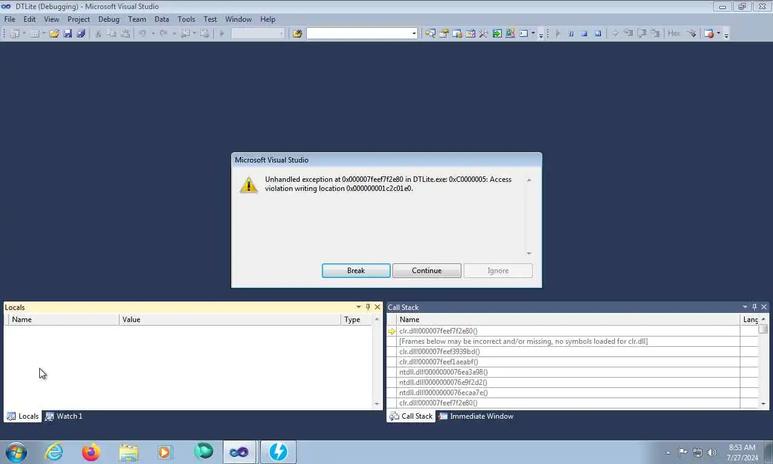The width and height of the screenshot is (773, 464).
Task: Expand the Redo history dropdown arrow
Action: (174, 33)
